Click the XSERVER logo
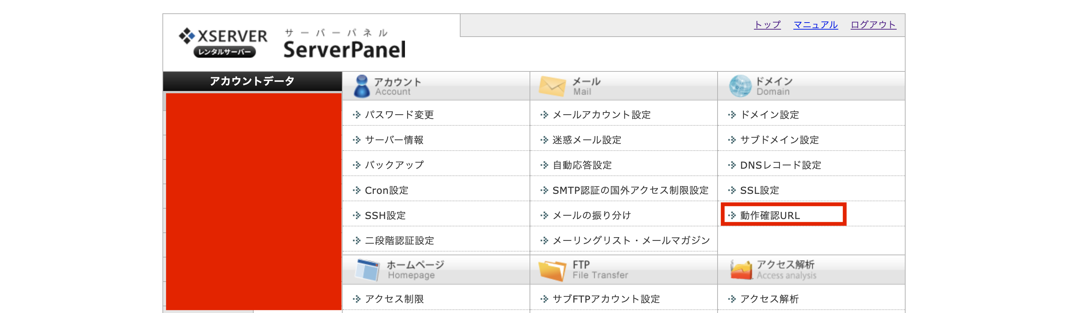The image size is (1068, 313). tap(223, 42)
